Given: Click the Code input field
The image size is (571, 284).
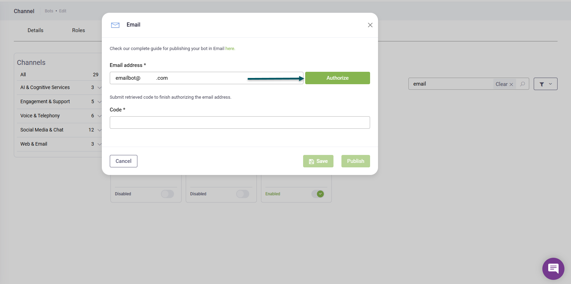Looking at the screenshot, I should [240, 123].
